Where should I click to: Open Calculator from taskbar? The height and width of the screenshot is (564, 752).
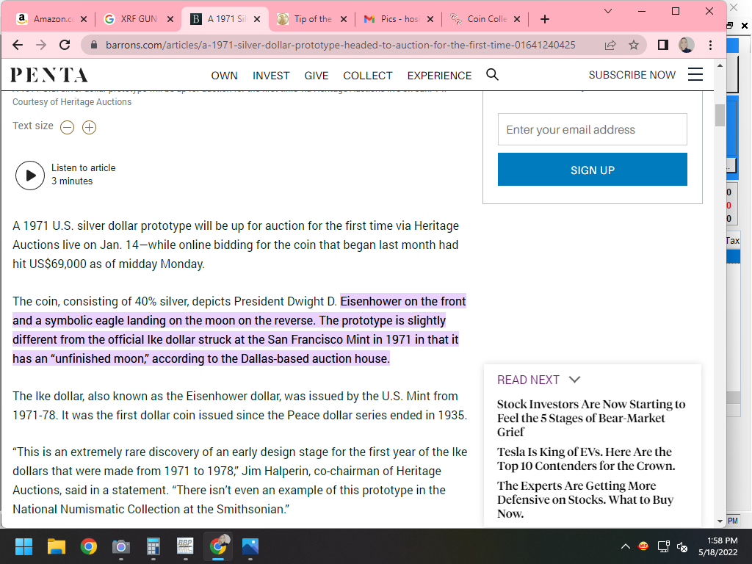coord(153,546)
